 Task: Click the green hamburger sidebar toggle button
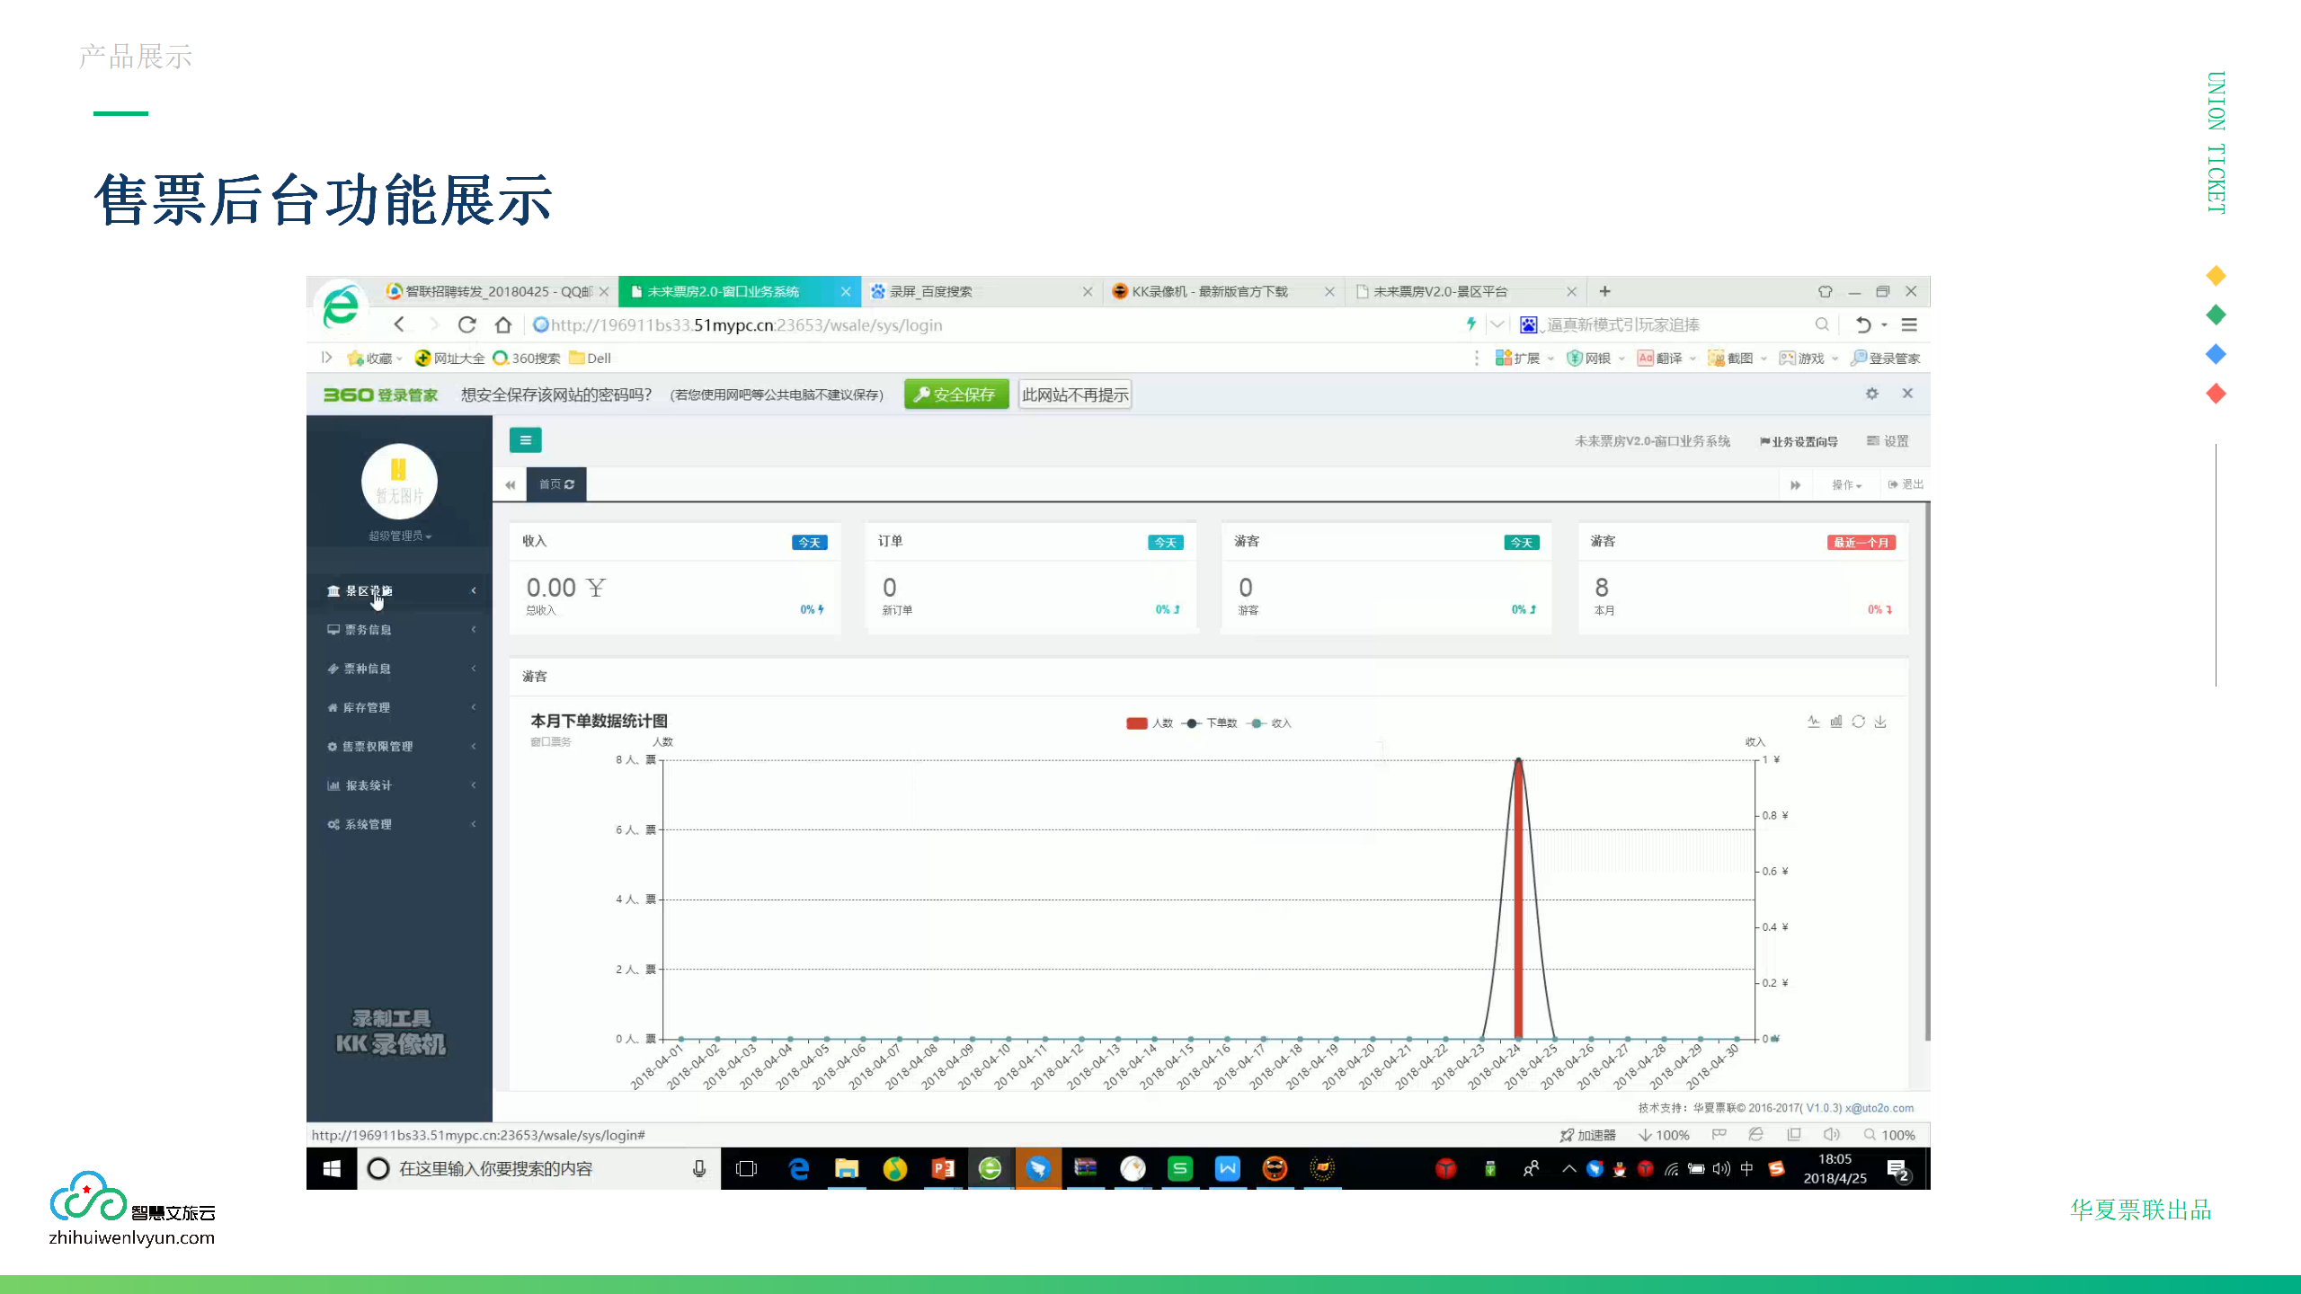click(x=525, y=440)
